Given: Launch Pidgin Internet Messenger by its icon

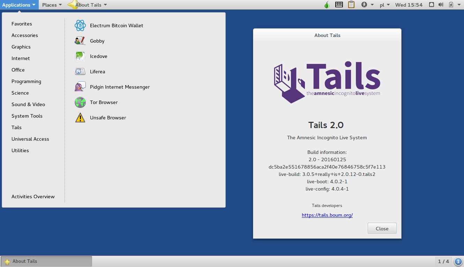Looking at the screenshot, I should click(80, 87).
